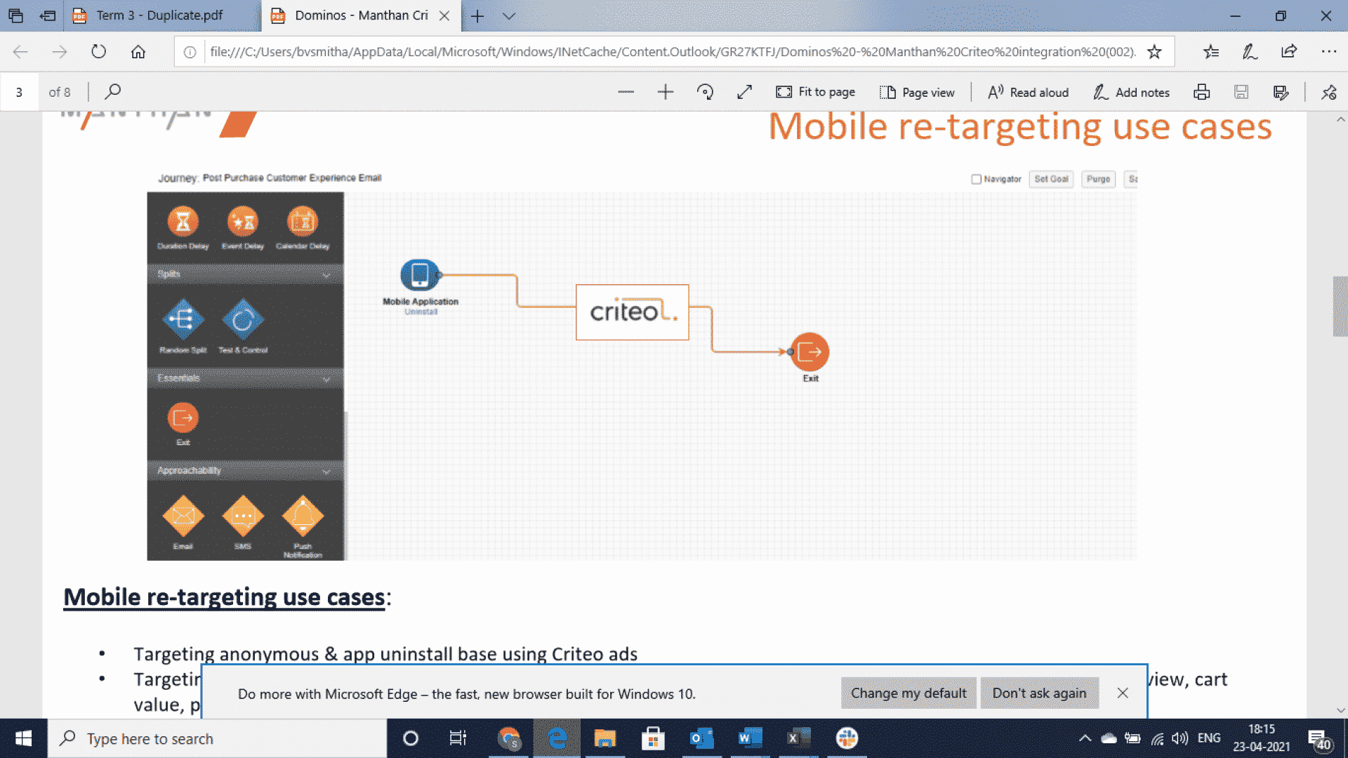Collapse the Essentials section

click(326, 379)
